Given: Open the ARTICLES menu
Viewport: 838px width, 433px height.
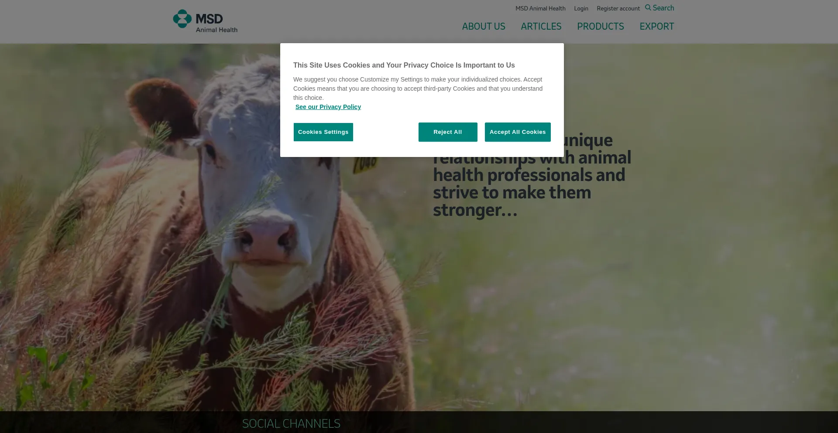Looking at the screenshot, I should pos(541,27).
